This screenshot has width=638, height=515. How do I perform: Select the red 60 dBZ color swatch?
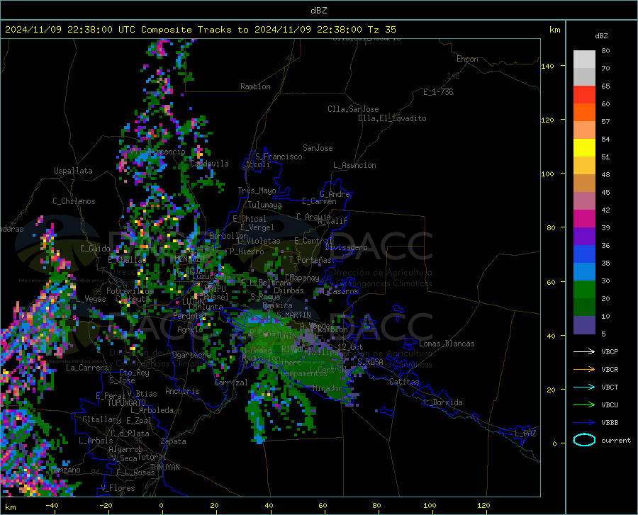pos(584,95)
